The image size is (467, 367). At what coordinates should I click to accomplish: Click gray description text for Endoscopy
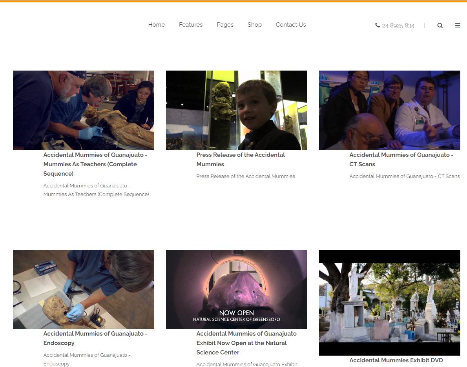[87, 359]
